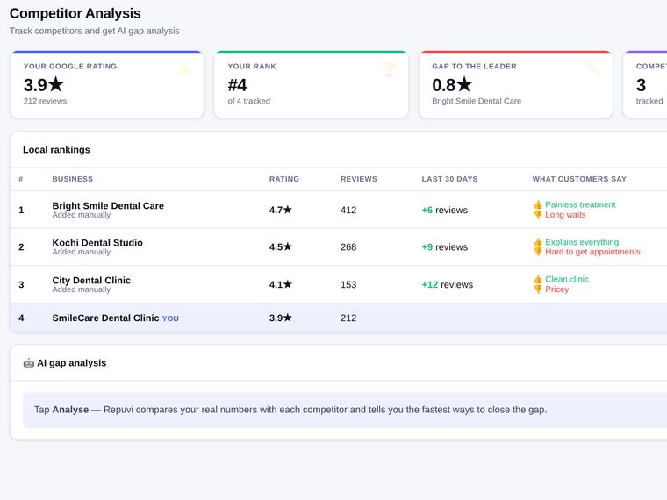
Task: Click the BUSINESS column header
Action: pyautogui.click(x=72, y=179)
